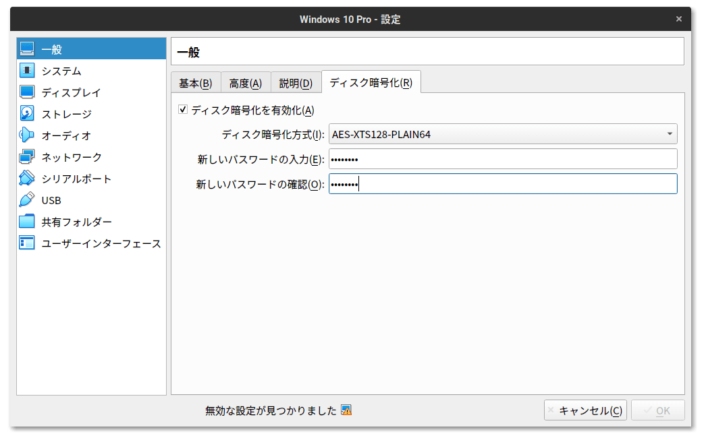The image size is (704, 440).
Task: Open 共有フォルダー label in sidebar
Action: coord(77,222)
